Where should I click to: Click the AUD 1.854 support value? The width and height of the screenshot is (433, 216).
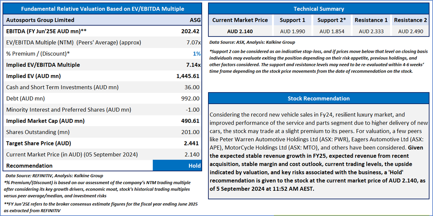[332, 31]
